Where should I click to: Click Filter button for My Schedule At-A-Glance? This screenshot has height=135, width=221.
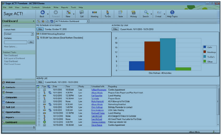tap(40, 29)
